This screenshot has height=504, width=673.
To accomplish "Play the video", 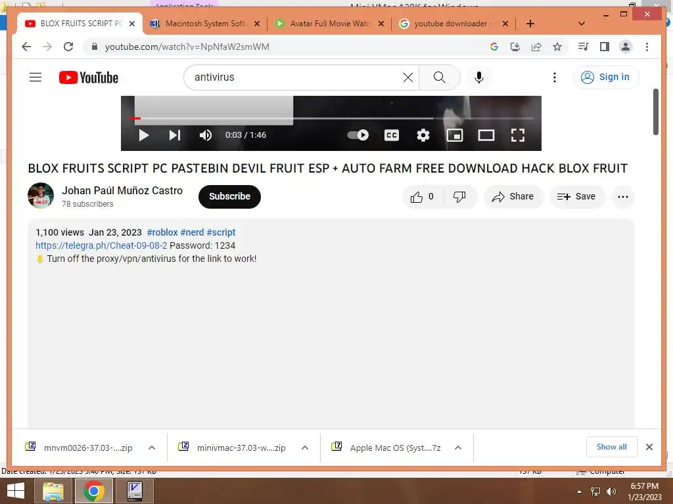I will 144,135.
